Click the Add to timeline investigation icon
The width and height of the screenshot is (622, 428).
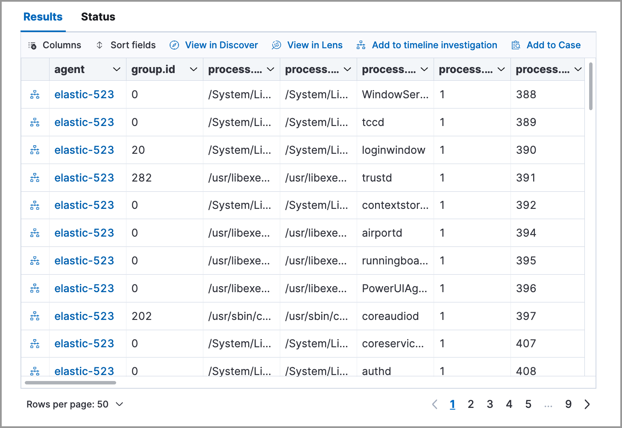pos(361,45)
